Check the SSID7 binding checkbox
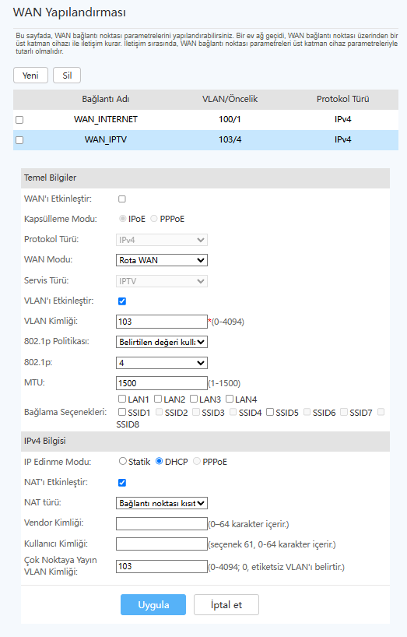The width and height of the screenshot is (407, 637). (x=344, y=412)
